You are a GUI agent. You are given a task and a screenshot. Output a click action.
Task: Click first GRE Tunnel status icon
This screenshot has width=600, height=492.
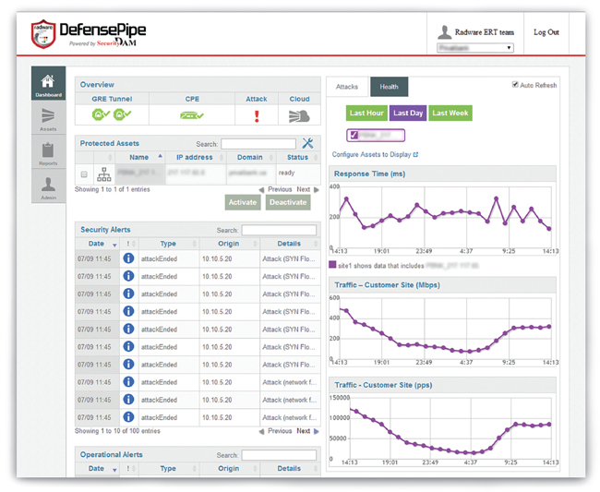(x=101, y=114)
